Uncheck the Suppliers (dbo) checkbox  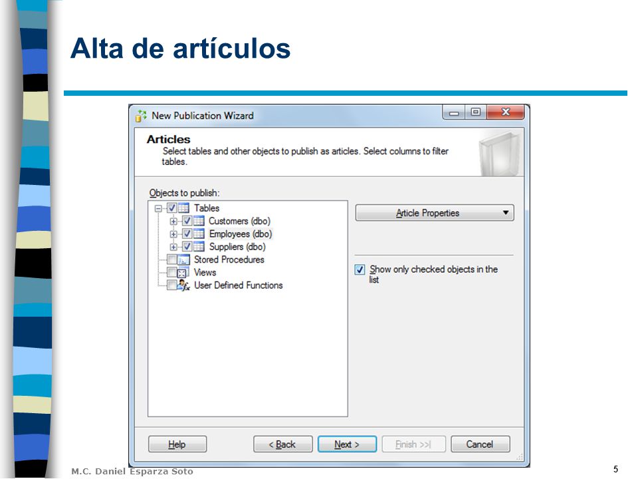[x=187, y=246]
